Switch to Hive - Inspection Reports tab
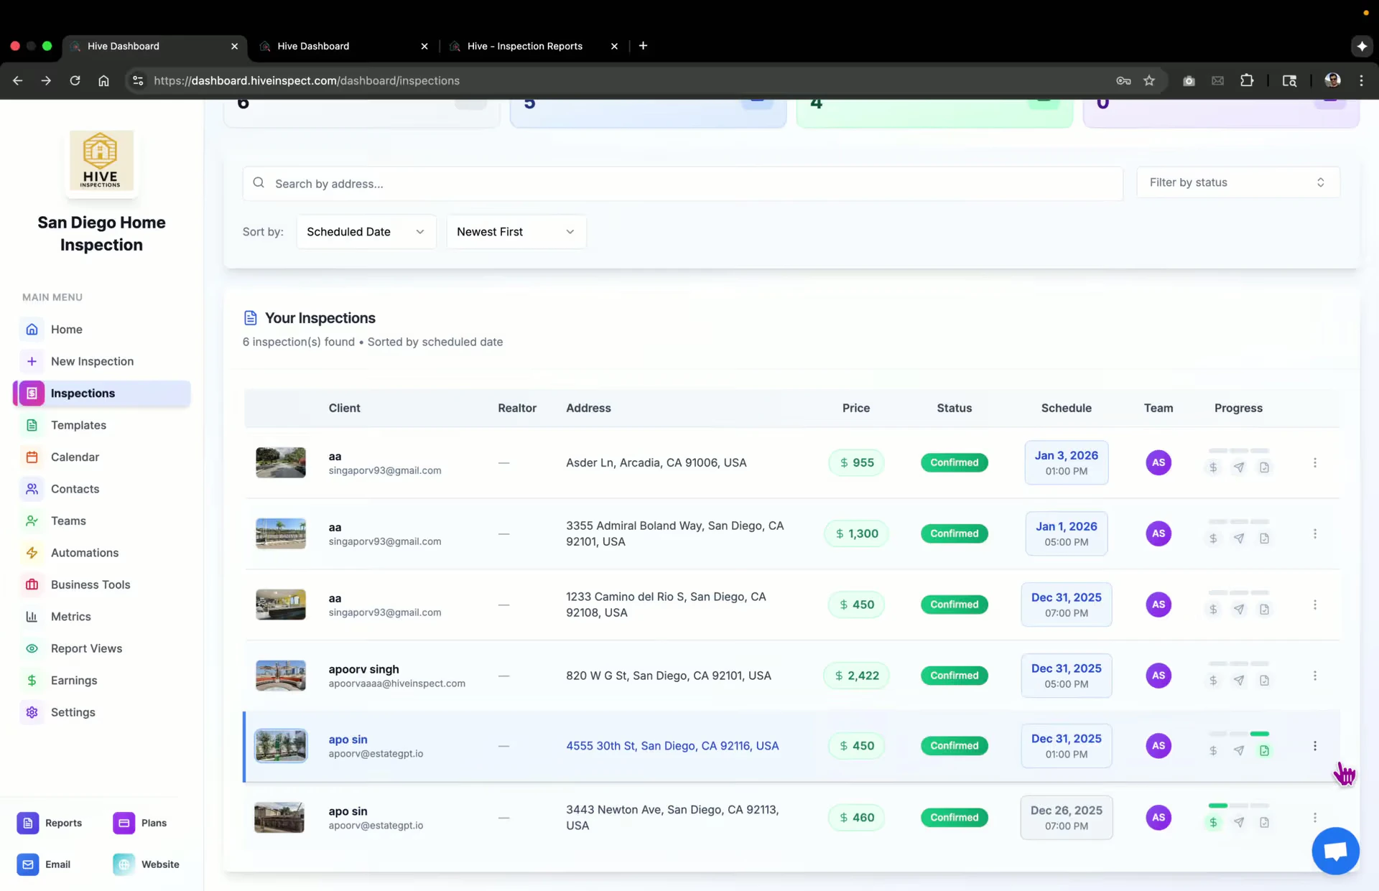1379x891 pixels. pyautogui.click(x=525, y=46)
